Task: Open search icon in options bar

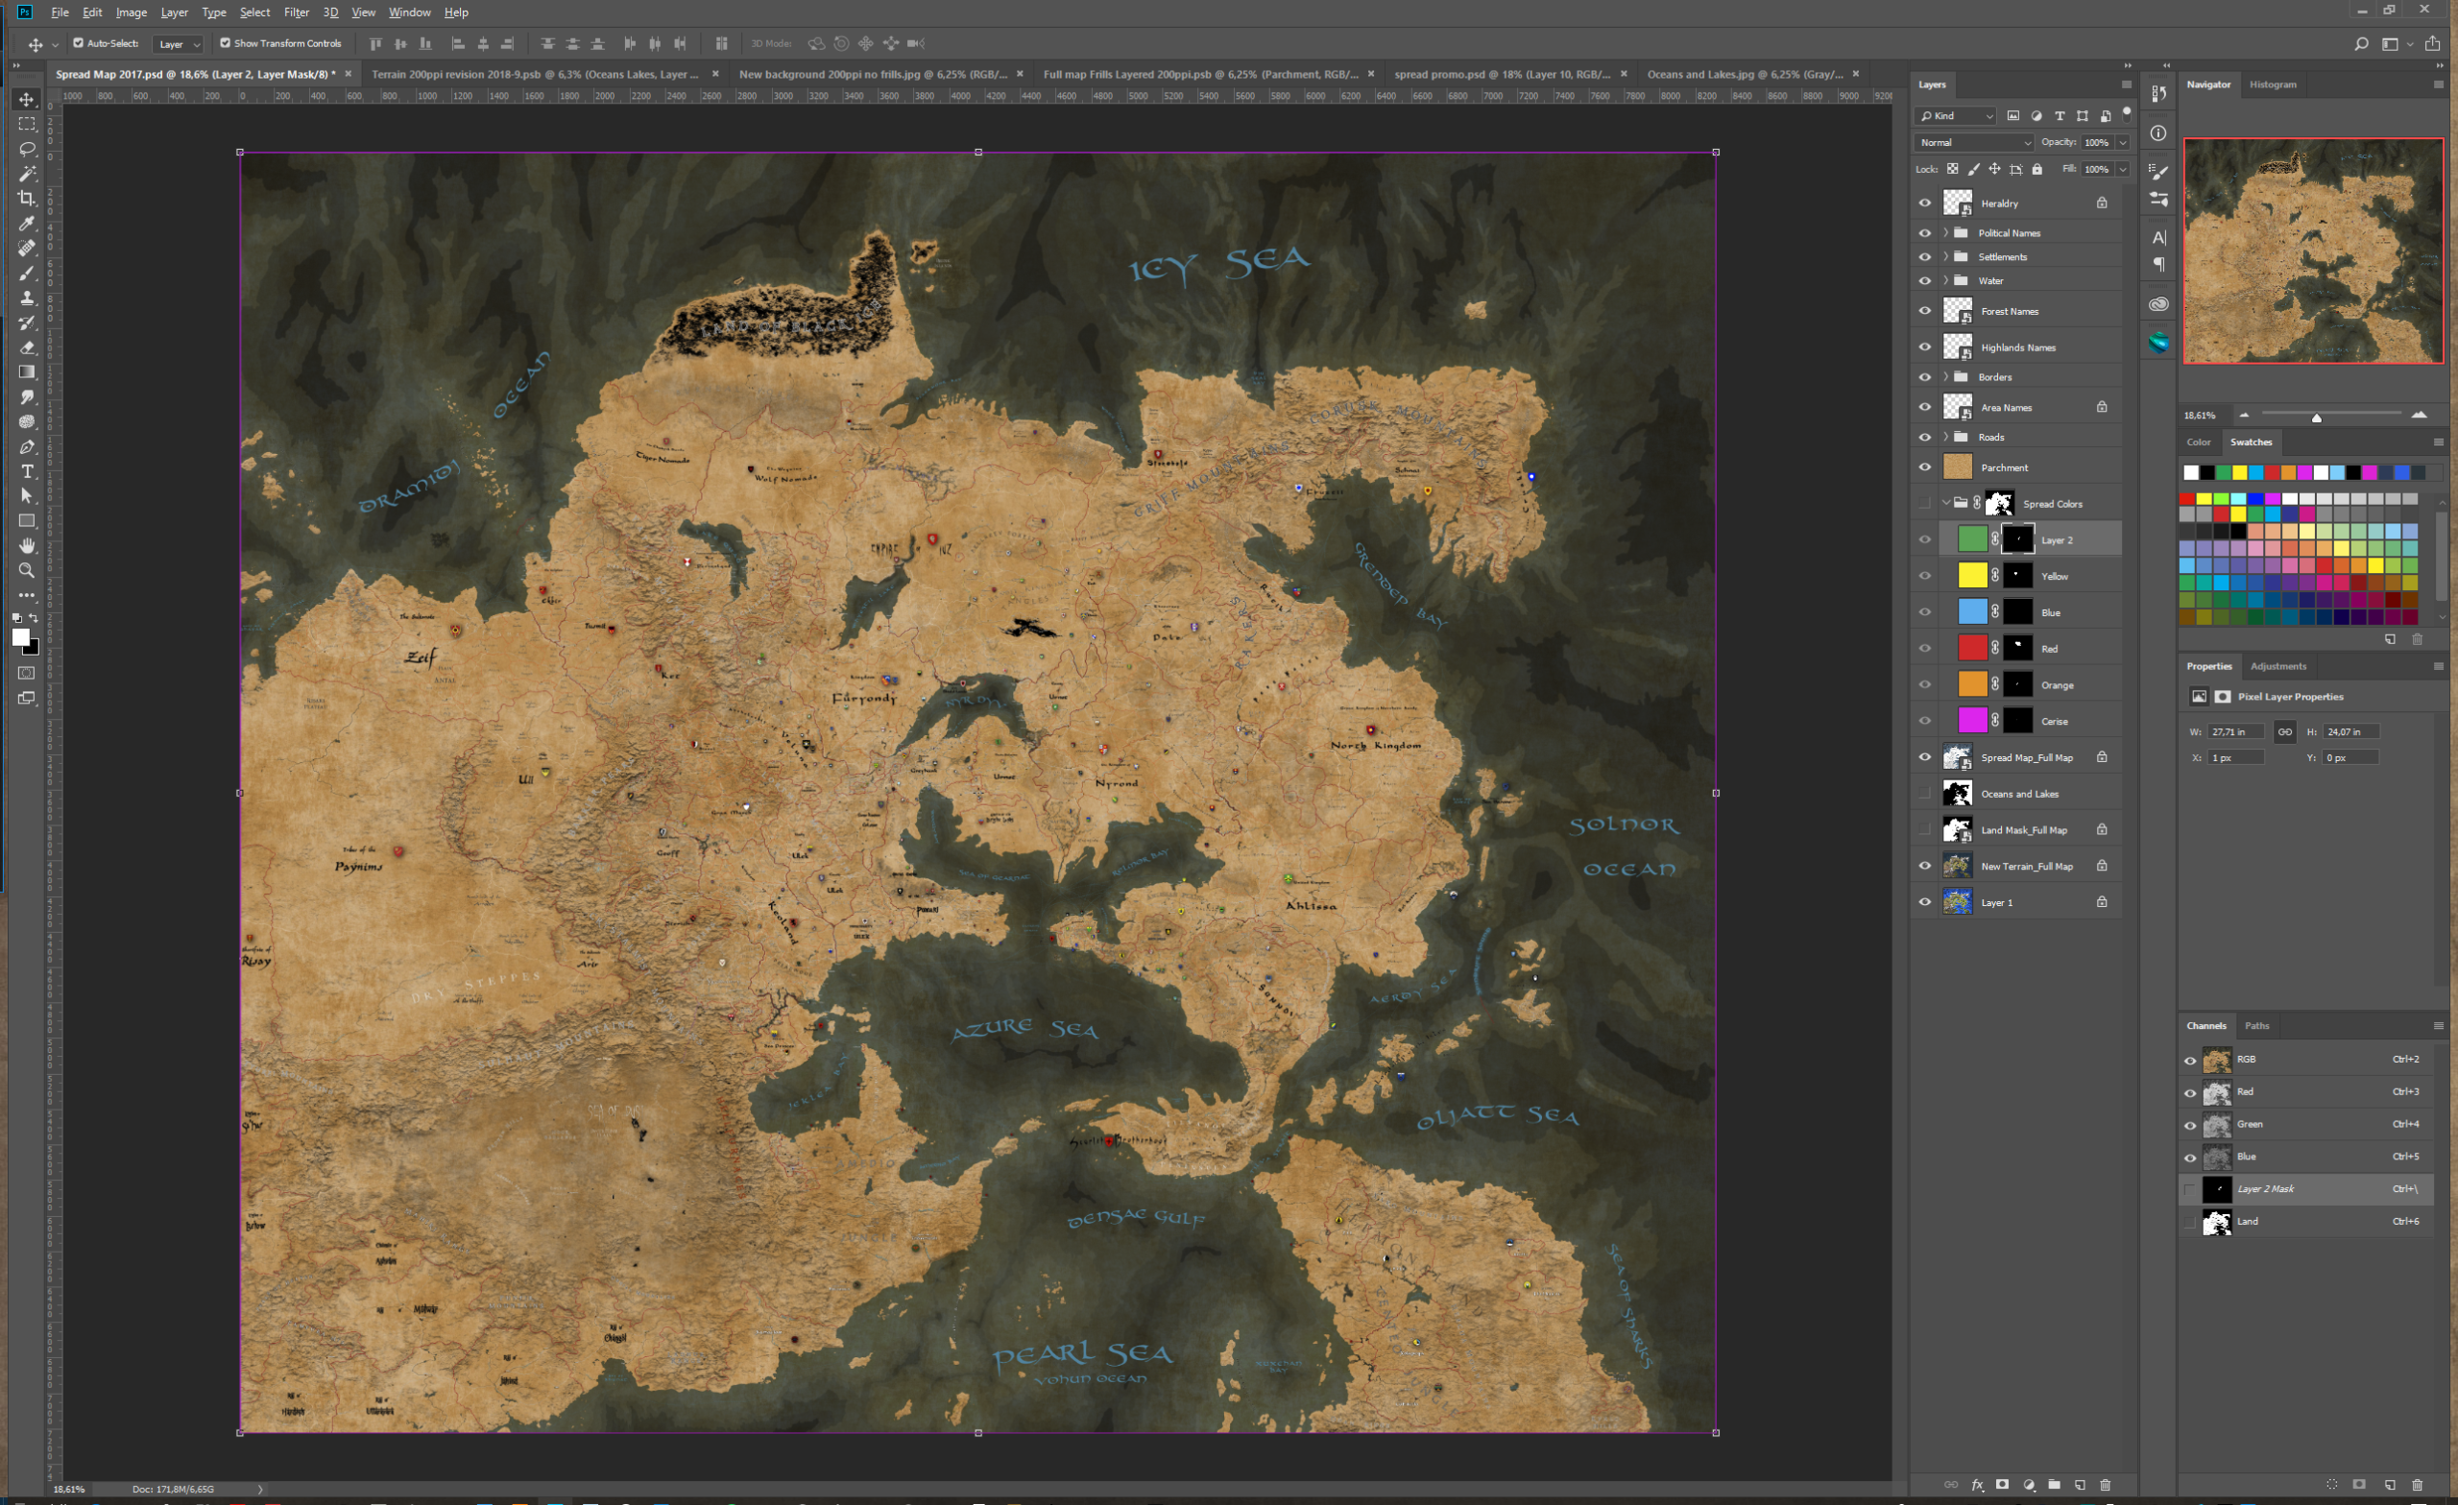Action: coord(2361,44)
